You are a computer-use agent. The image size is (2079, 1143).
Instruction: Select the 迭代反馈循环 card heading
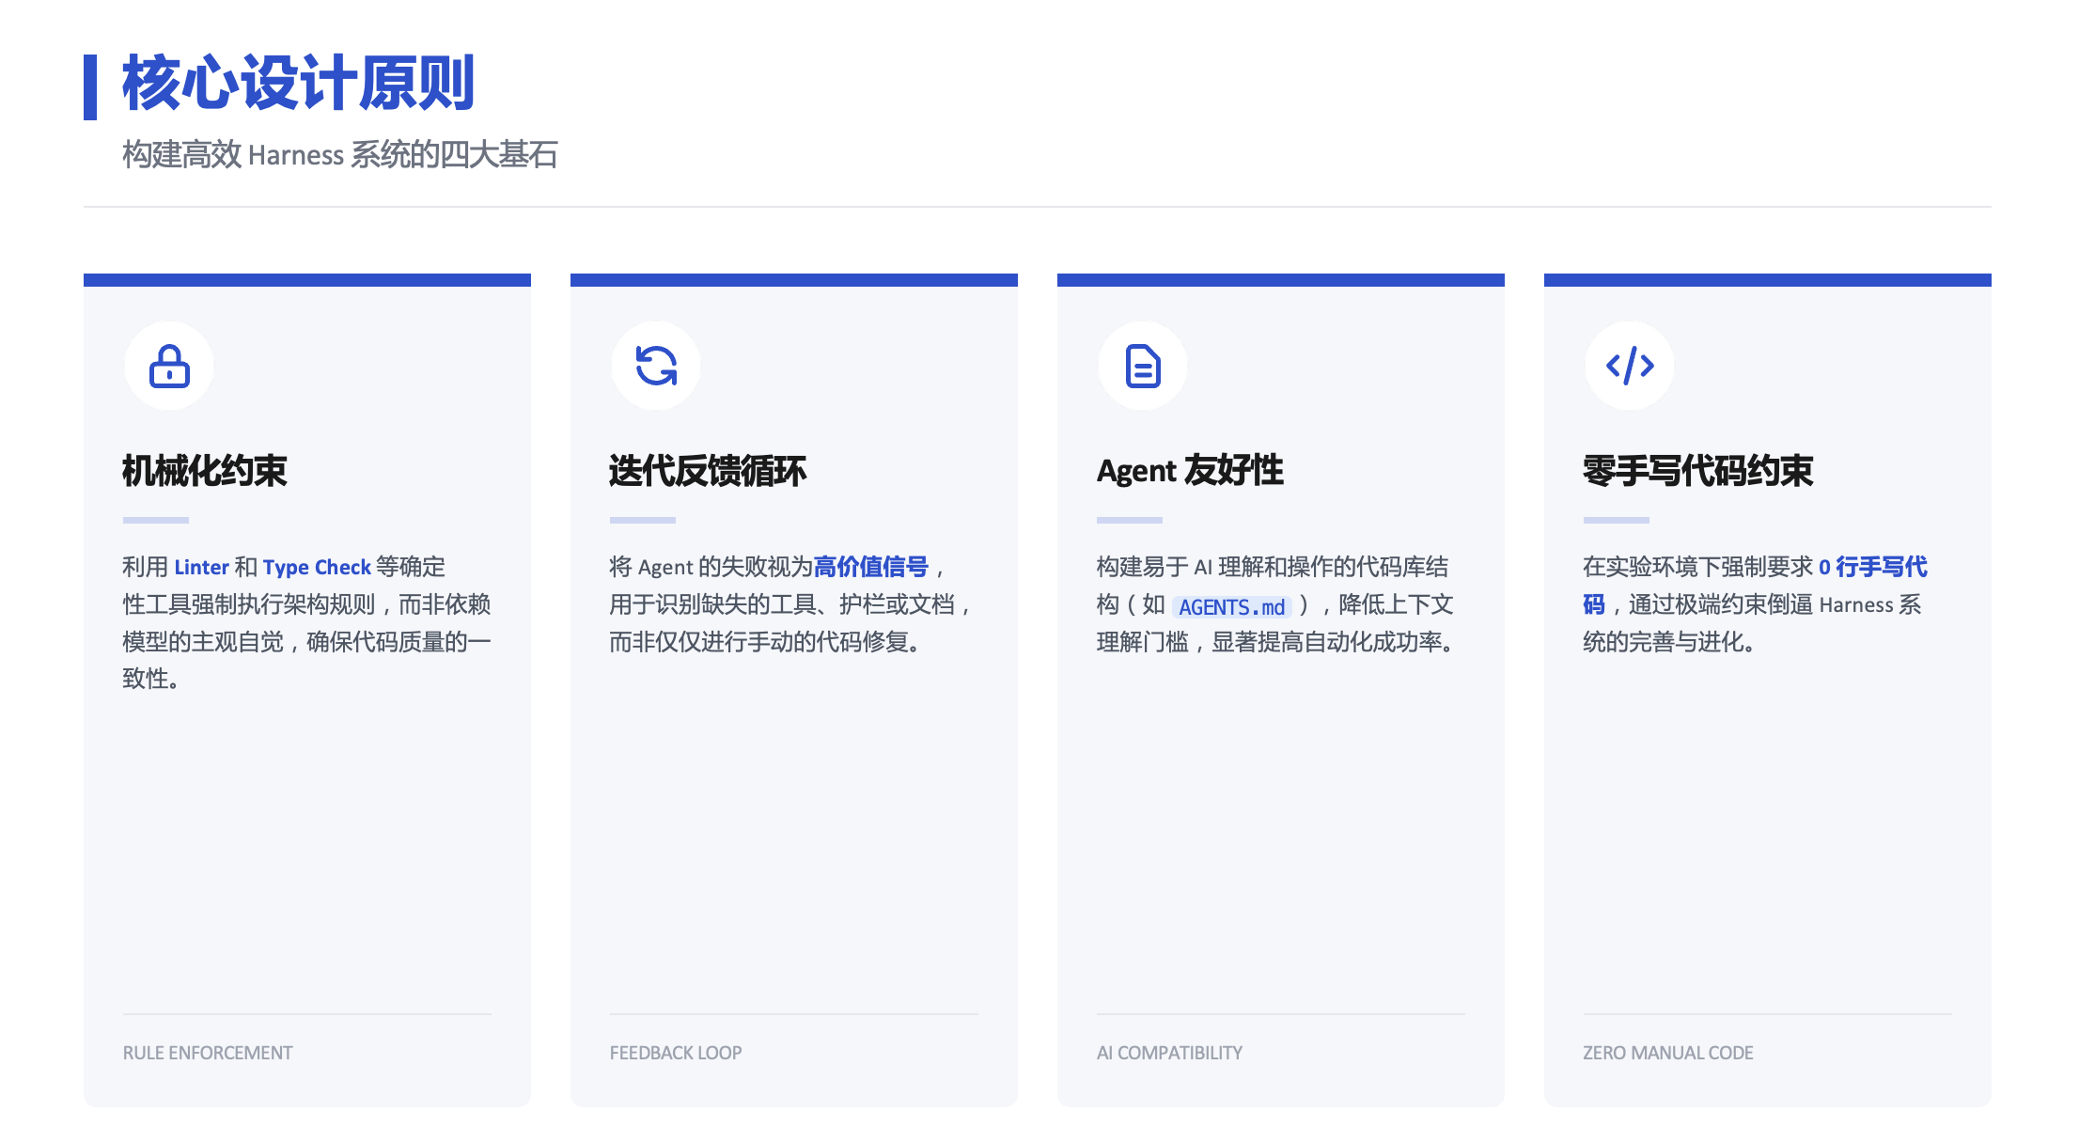tap(708, 470)
